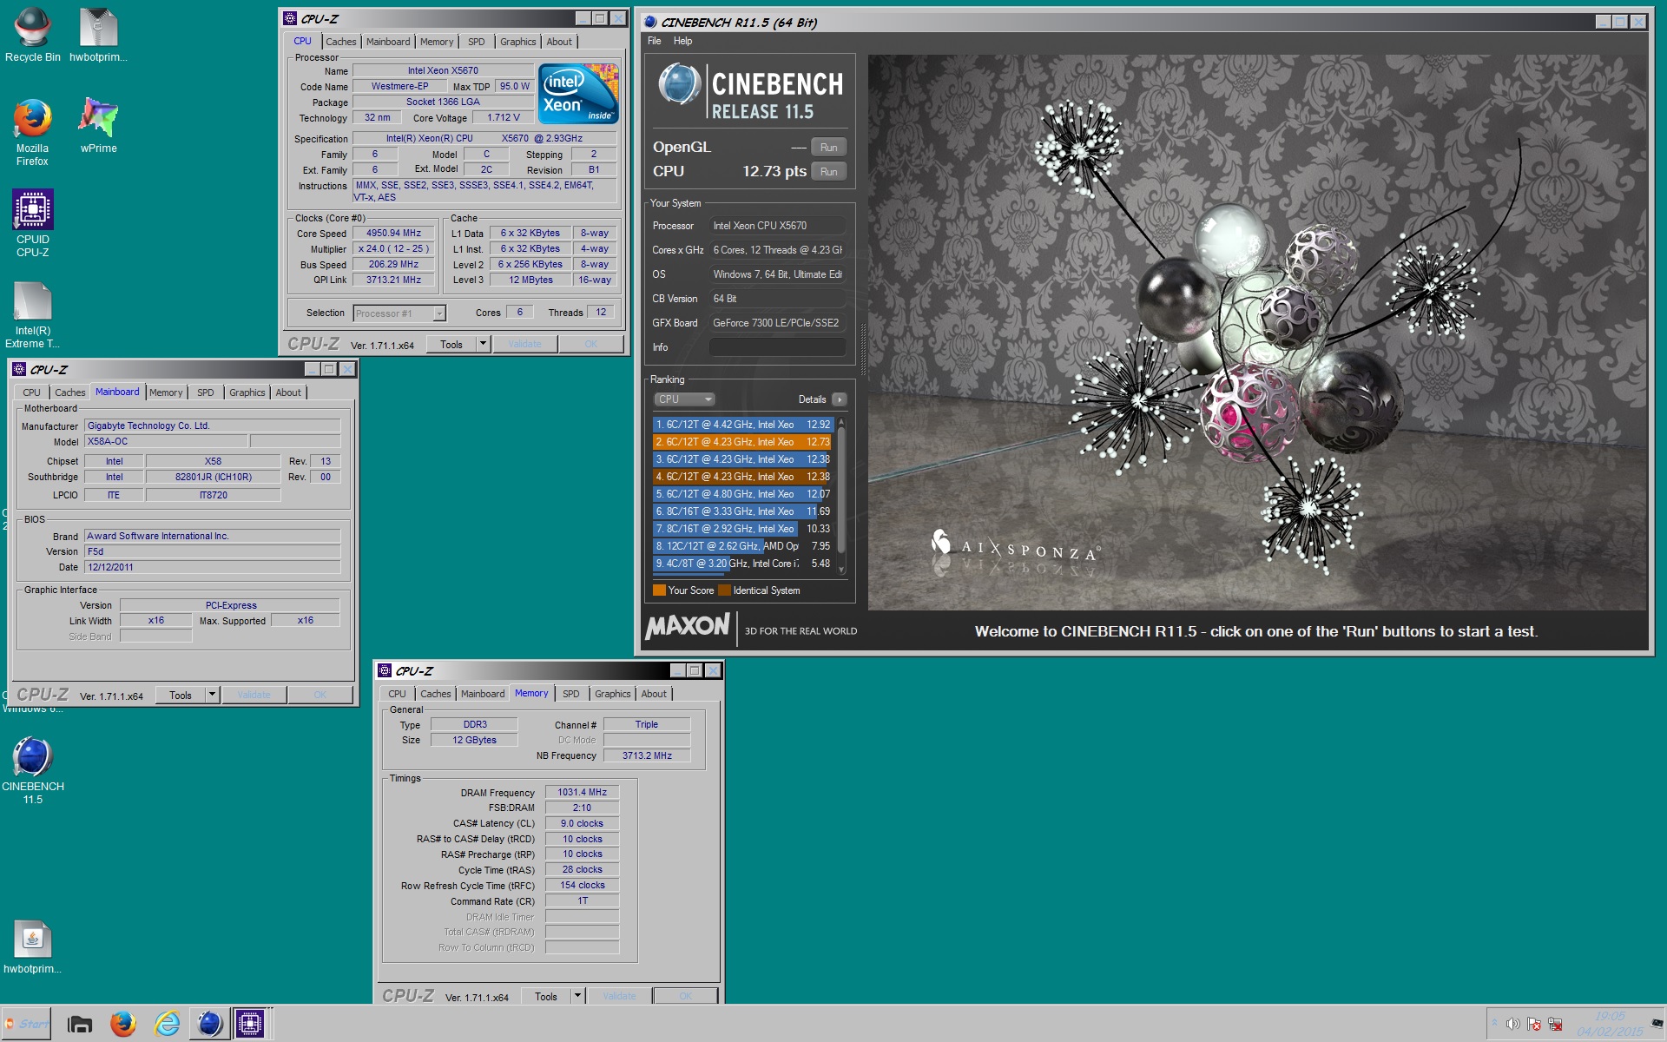Screen dimensions: 1667x1042
Task: Click the CPU-Z title icon of the top window
Action: point(289,18)
